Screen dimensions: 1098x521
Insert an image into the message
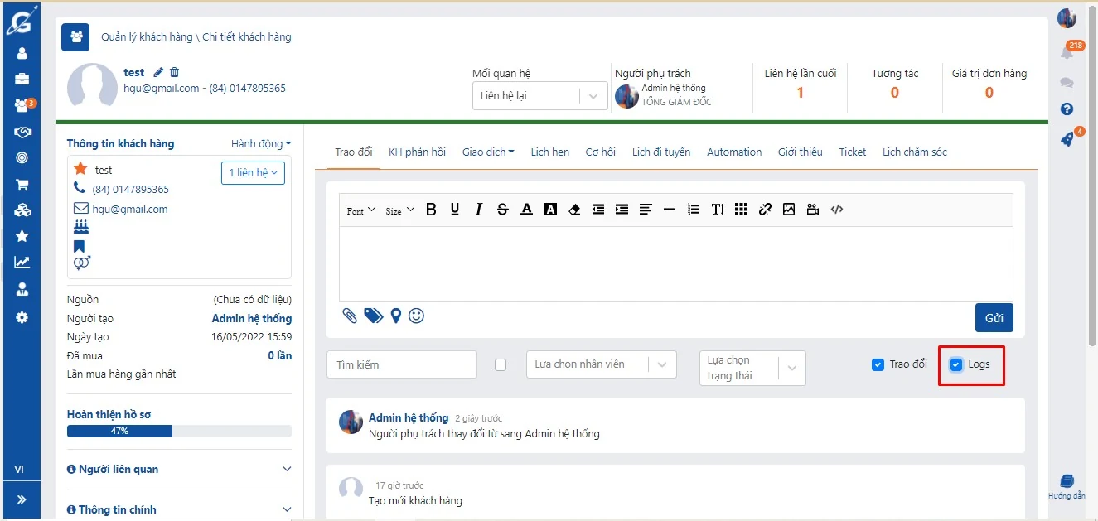pos(788,209)
